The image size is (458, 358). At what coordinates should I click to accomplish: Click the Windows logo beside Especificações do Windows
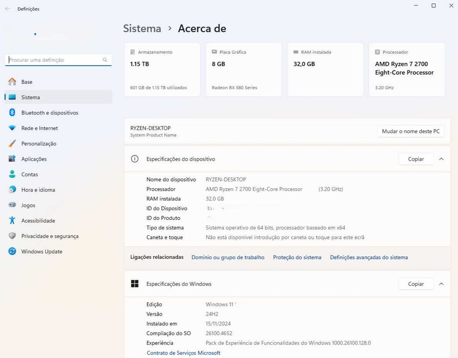pyautogui.click(x=135, y=283)
